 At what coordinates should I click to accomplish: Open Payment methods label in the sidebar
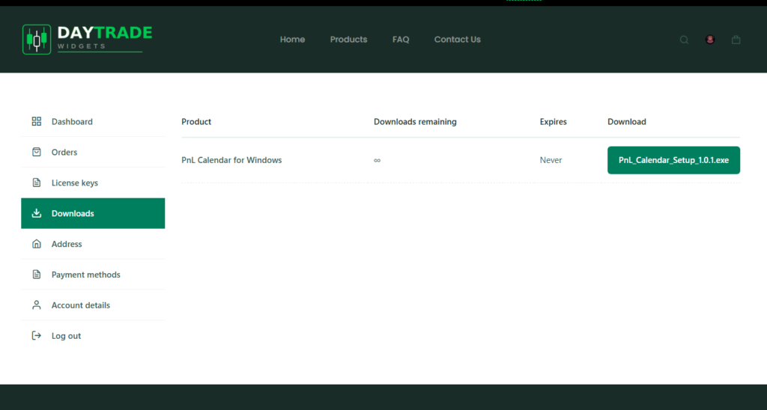[x=85, y=275]
